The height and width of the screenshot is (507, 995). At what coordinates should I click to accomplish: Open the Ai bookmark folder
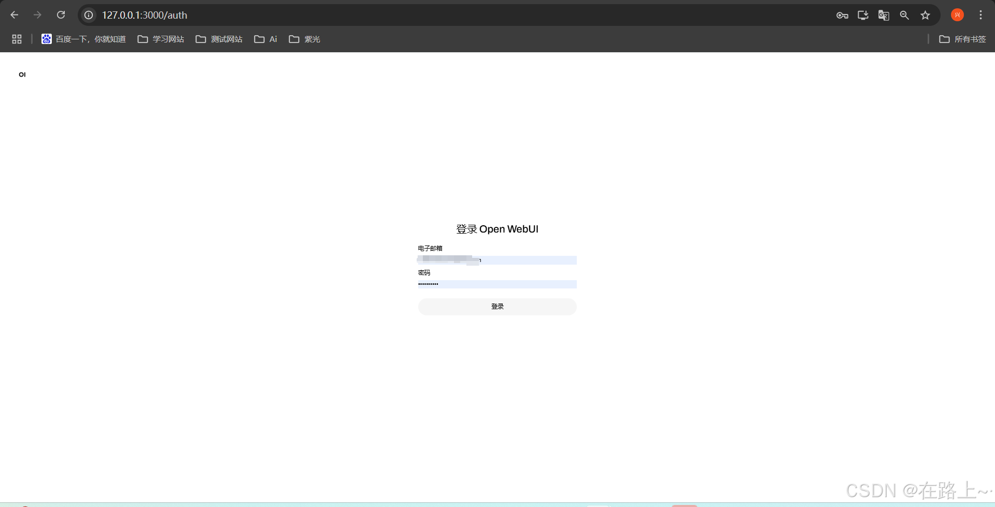point(266,39)
